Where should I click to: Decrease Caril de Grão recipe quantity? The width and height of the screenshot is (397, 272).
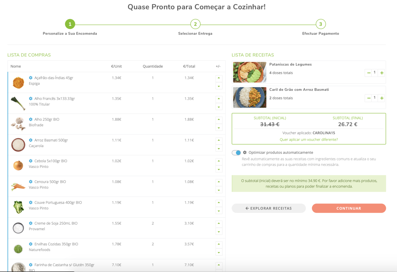click(x=368, y=98)
